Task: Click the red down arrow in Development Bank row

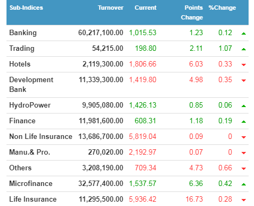Action: pos(244,81)
